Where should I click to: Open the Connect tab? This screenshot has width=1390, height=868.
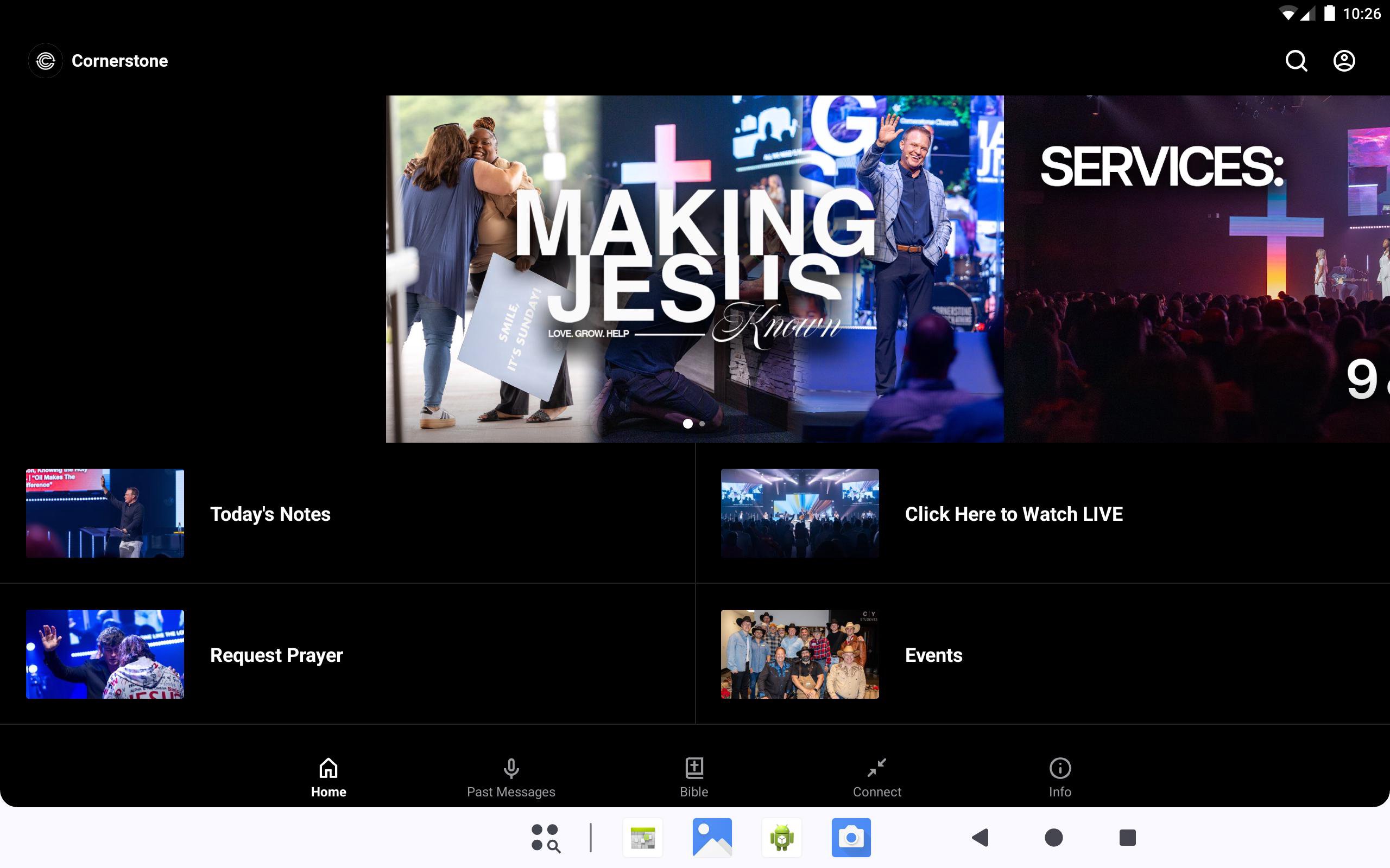pos(876,777)
